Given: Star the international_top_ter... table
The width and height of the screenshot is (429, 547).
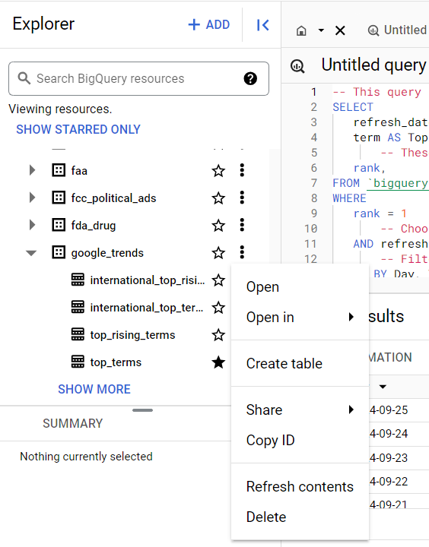Looking at the screenshot, I should pos(218,308).
